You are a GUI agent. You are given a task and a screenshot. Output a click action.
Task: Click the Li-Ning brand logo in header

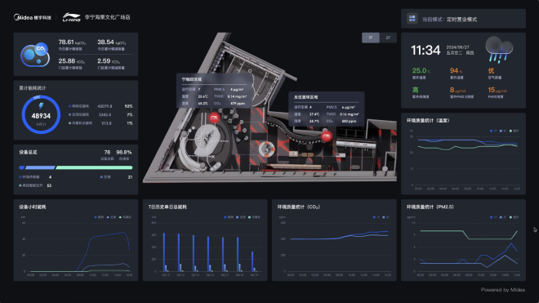pyautogui.click(x=72, y=17)
